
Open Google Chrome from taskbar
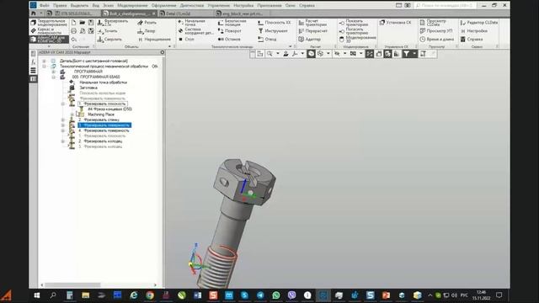tap(150, 295)
